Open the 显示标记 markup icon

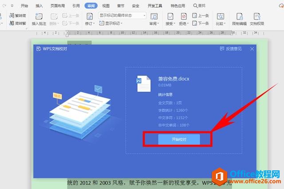102,23
